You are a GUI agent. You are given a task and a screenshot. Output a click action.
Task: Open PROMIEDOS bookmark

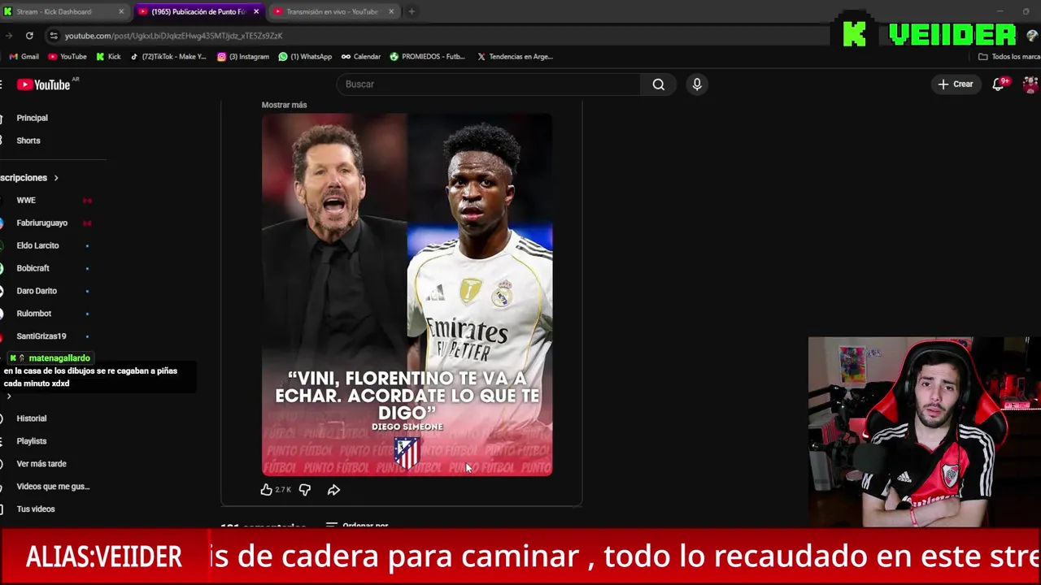(x=428, y=57)
